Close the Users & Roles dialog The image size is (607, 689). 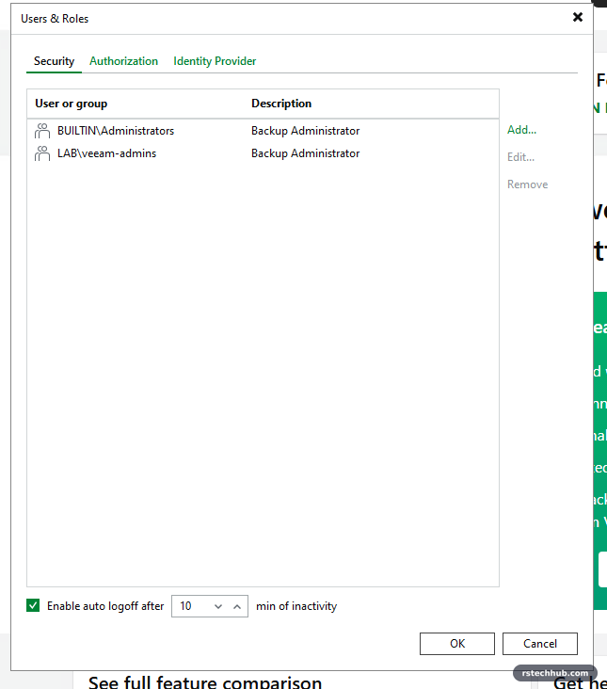[x=578, y=17]
